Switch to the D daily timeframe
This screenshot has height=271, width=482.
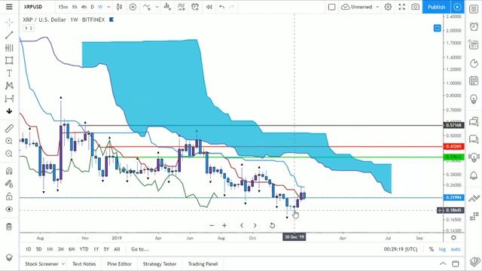tap(92, 7)
